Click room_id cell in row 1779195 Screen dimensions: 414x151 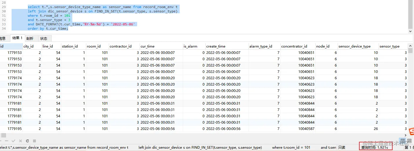pos(97,129)
